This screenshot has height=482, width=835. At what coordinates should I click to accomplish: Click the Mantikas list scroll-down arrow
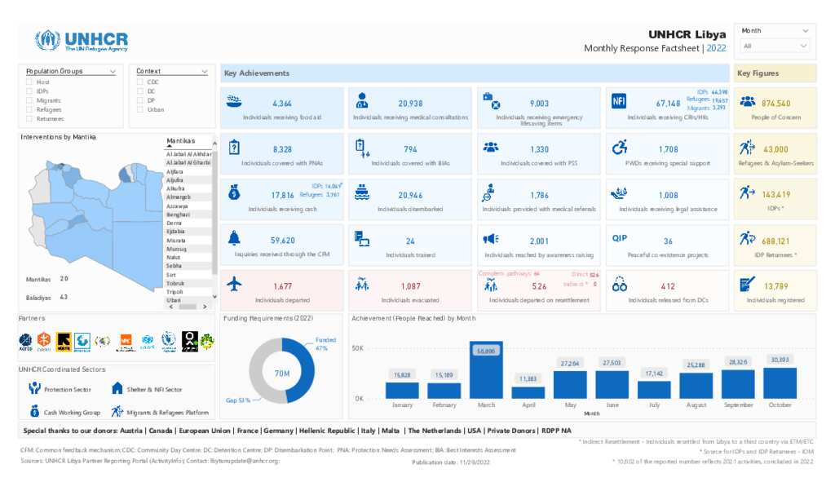click(x=214, y=296)
